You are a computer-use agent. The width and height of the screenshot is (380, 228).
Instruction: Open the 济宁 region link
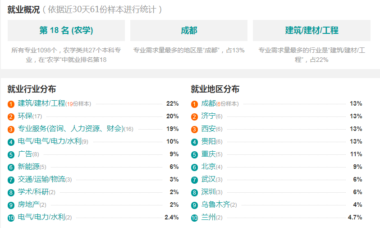(x=208, y=116)
